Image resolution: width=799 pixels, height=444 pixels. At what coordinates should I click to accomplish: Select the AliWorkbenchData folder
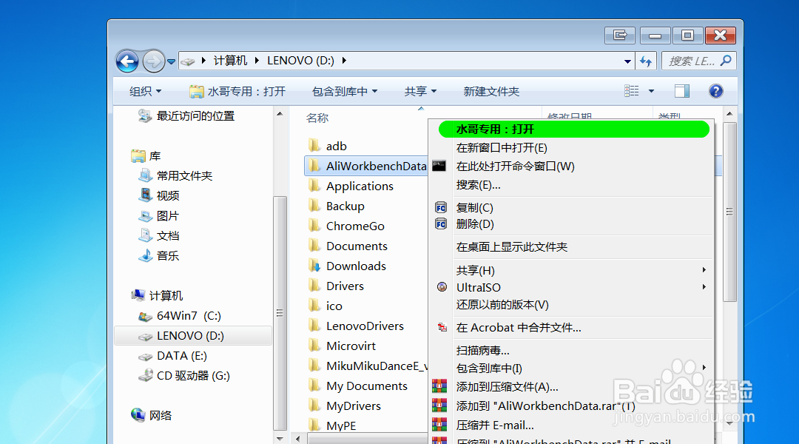[x=367, y=166]
